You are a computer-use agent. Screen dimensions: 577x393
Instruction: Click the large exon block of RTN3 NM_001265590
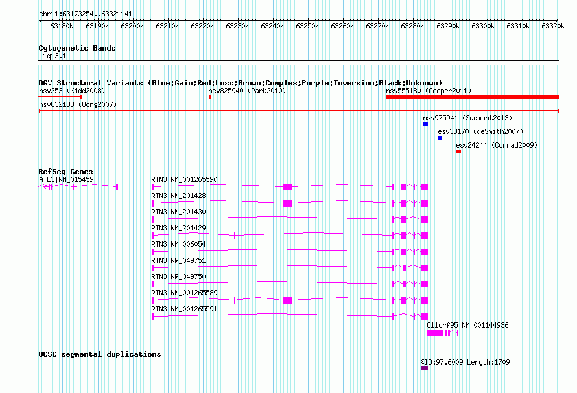pos(287,187)
